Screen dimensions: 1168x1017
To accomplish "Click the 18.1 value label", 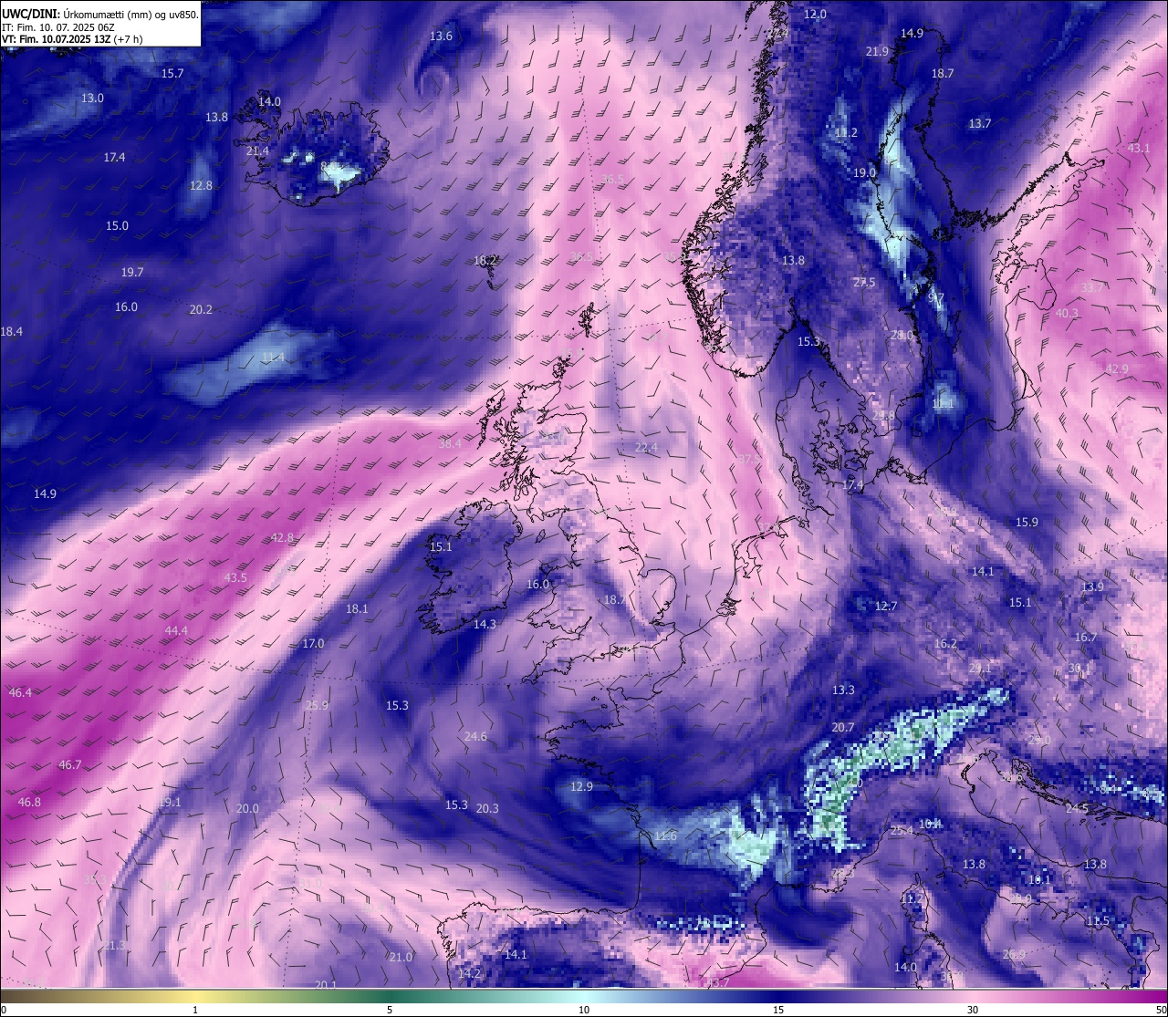I will click(357, 608).
